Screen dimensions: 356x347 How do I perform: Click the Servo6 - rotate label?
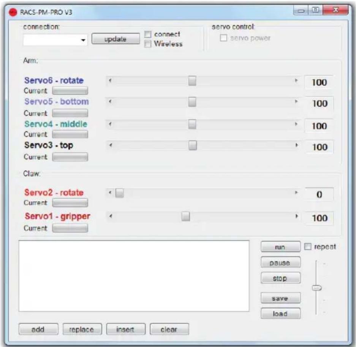coord(54,80)
